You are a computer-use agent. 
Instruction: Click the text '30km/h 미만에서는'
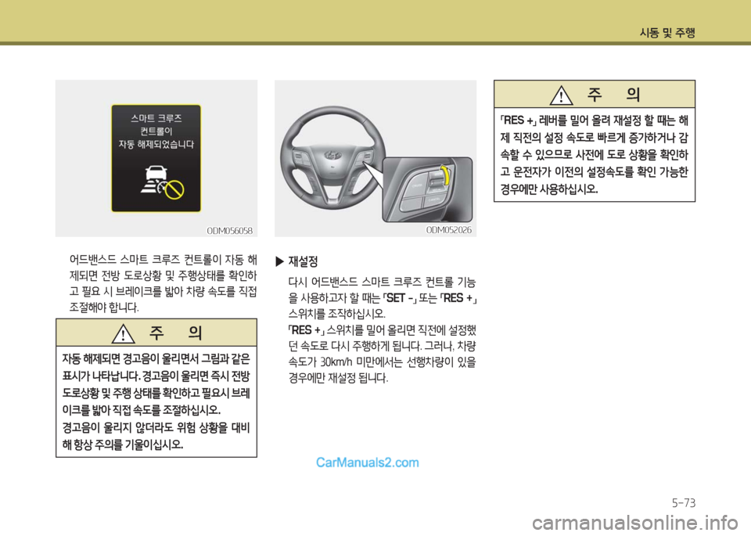(361, 362)
